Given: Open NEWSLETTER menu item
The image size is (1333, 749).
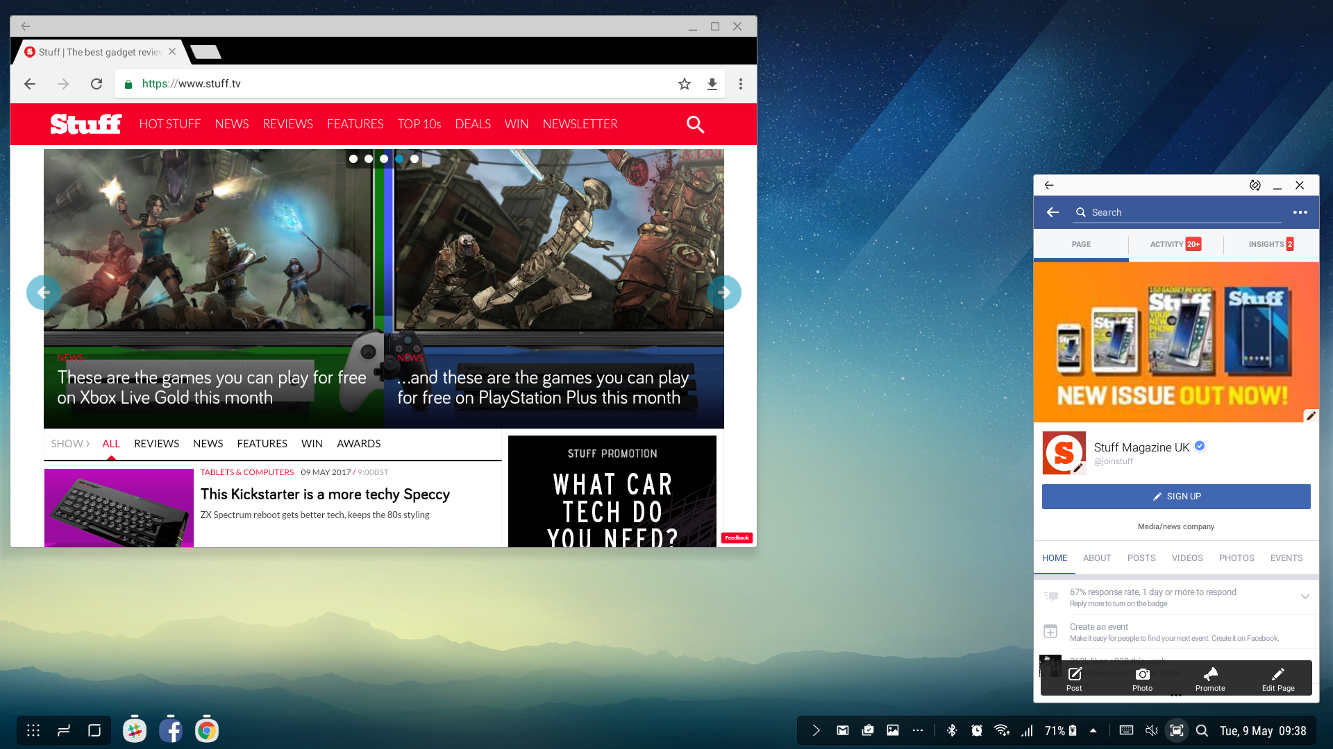Looking at the screenshot, I should [580, 124].
